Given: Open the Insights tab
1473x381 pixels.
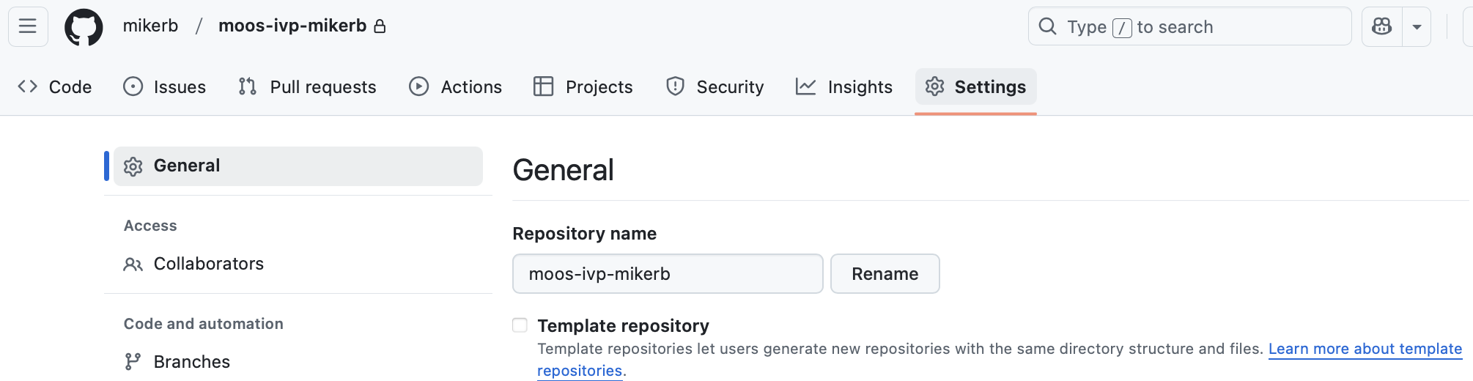Looking at the screenshot, I should [x=844, y=86].
